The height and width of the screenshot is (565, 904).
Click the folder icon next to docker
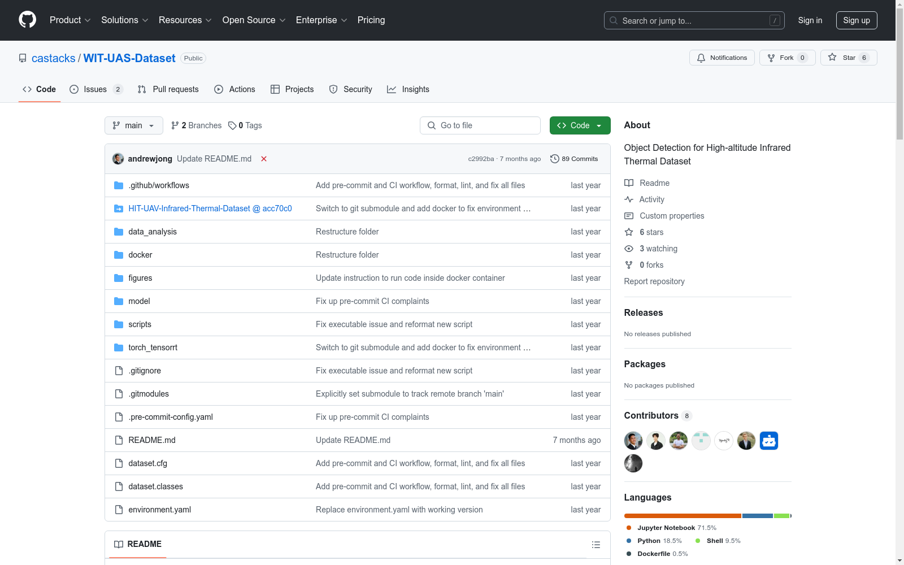(x=119, y=255)
